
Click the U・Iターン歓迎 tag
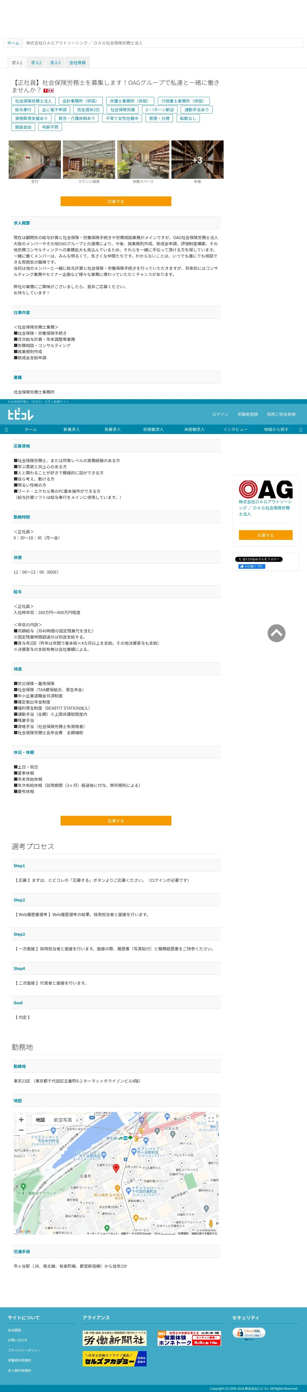pos(159,110)
